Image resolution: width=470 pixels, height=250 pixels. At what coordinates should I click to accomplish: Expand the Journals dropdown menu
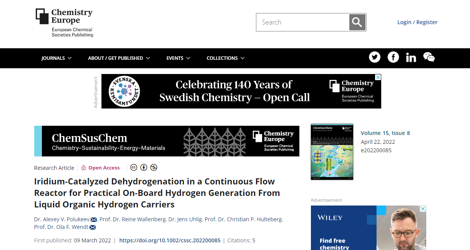(56, 58)
